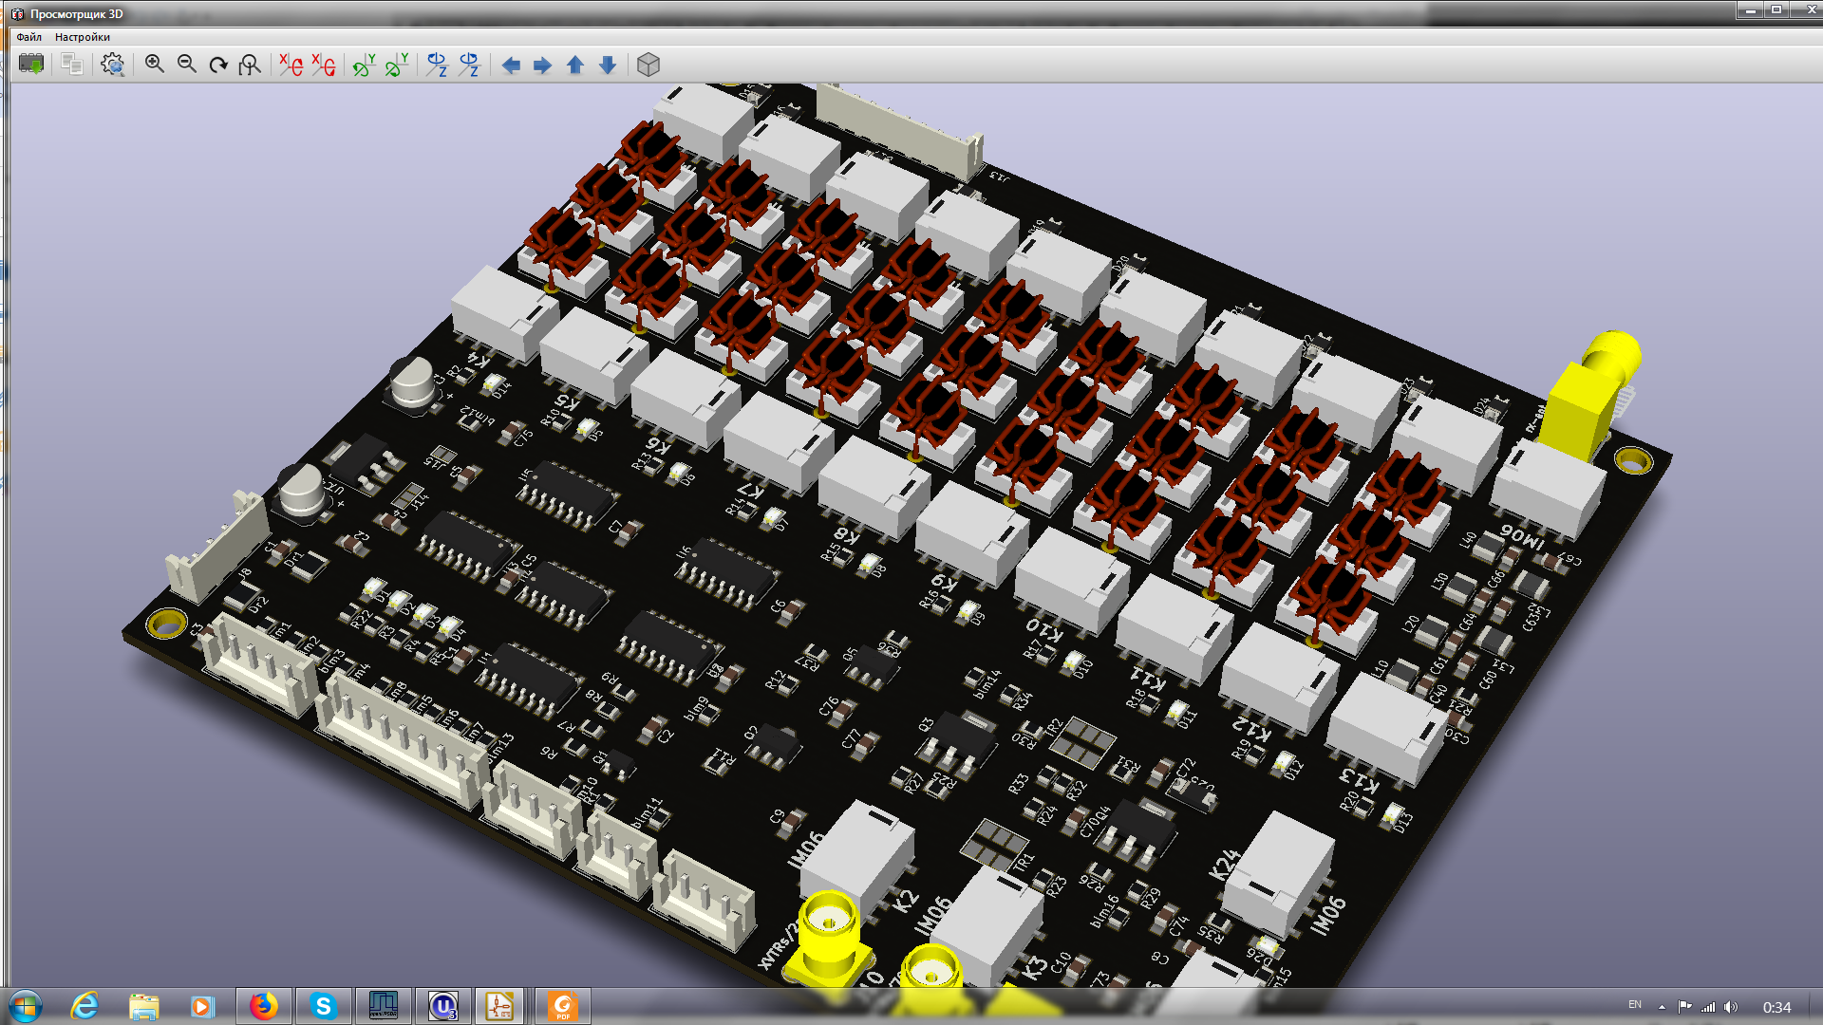This screenshot has height=1025, width=1823.
Task: Toggle orthographic projection cube icon
Action: click(648, 65)
